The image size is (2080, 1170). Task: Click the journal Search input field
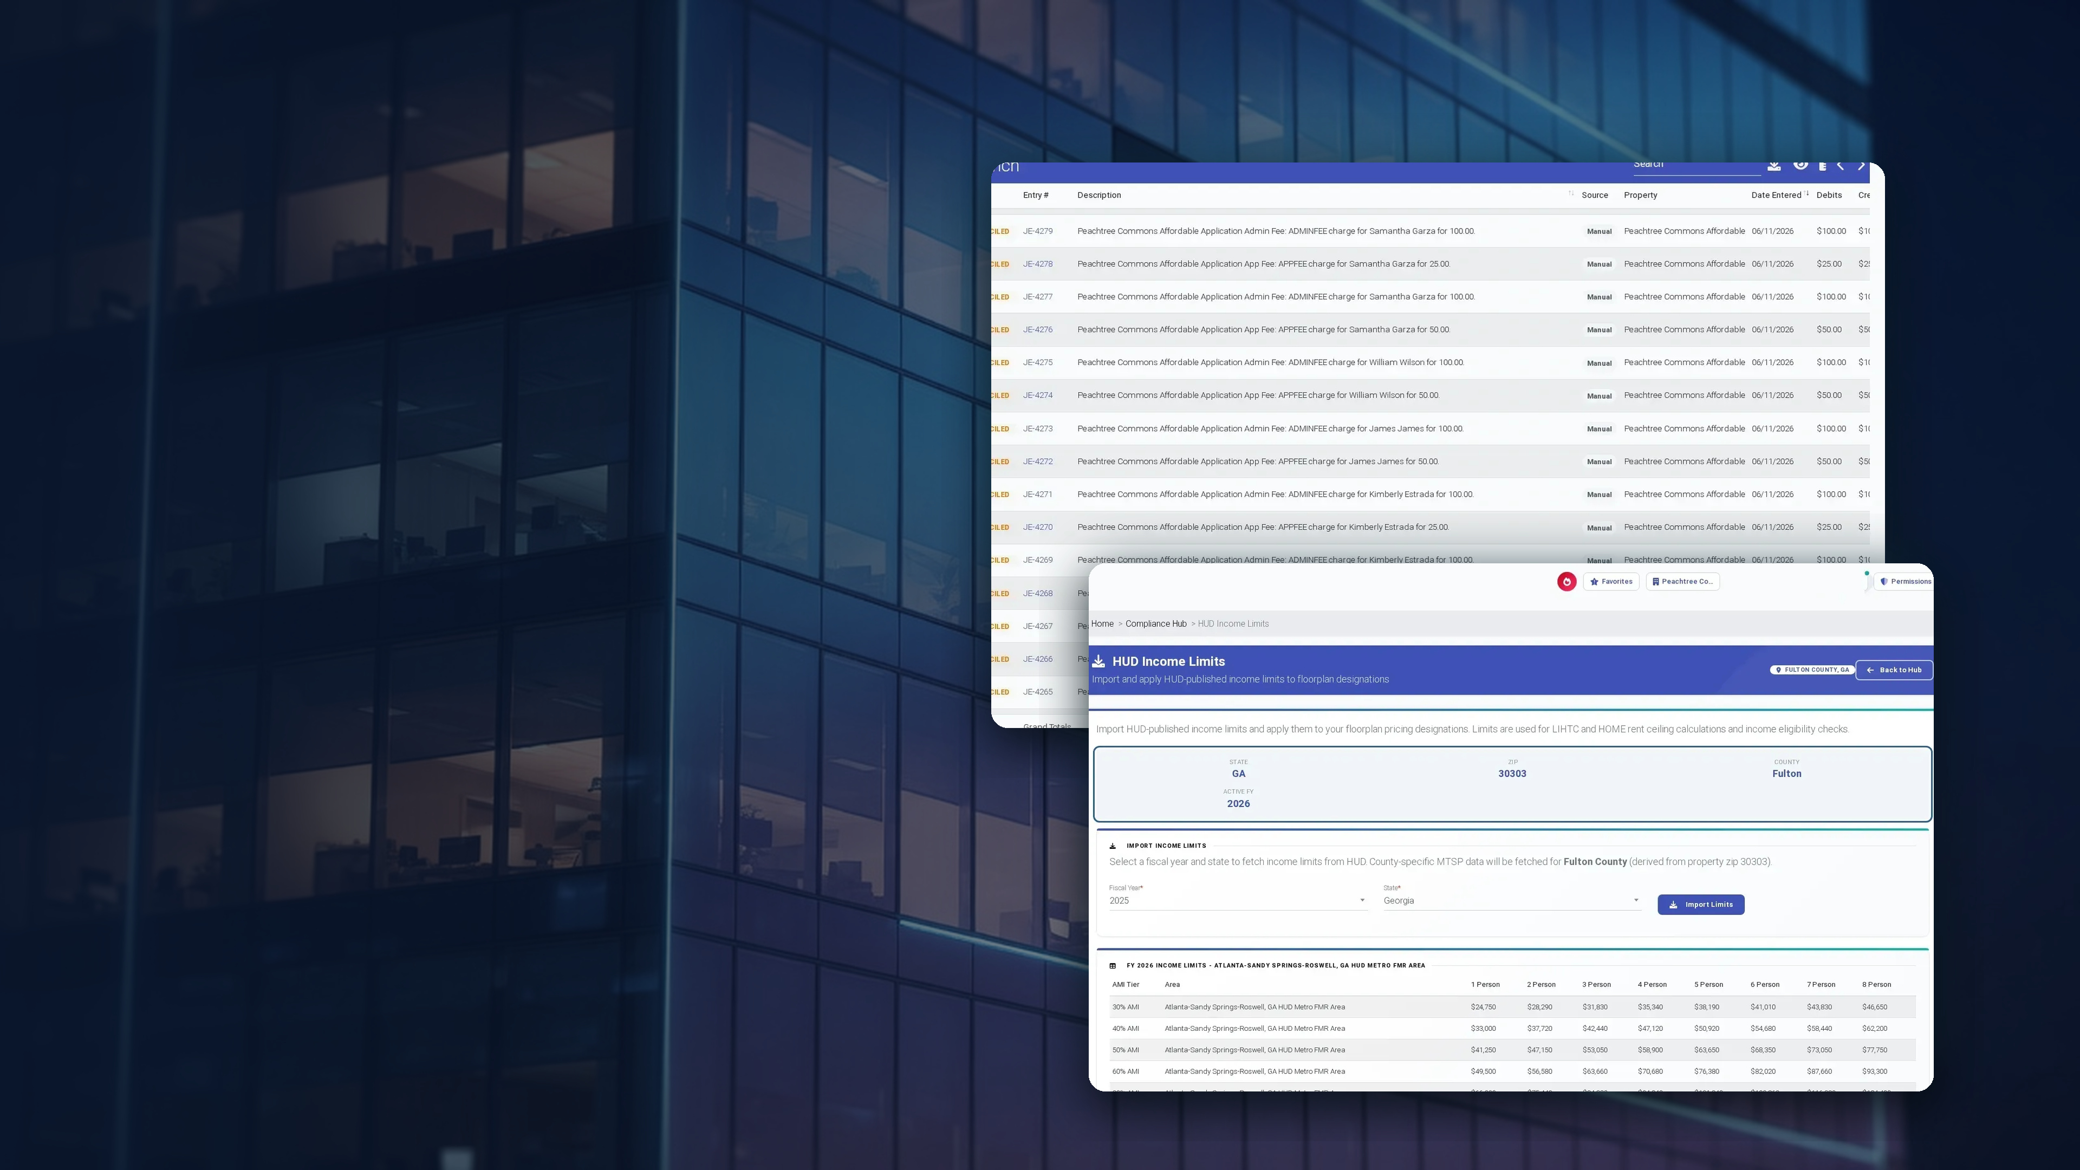(x=1695, y=166)
